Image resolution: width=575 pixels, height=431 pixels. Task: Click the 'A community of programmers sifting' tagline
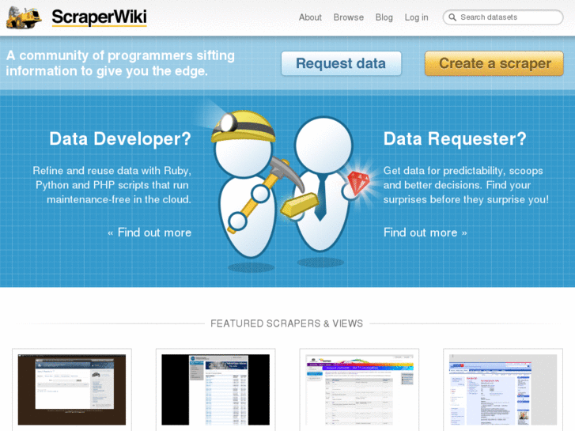[x=120, y=55]
